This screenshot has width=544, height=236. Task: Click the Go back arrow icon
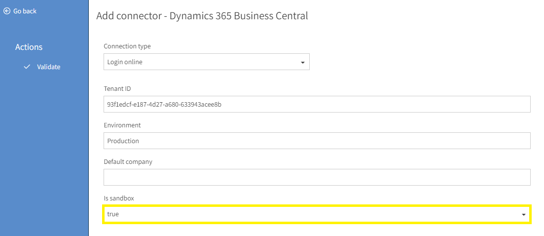pos(6,11)
